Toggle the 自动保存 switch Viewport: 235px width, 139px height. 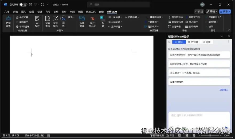(x=23, y=5)
